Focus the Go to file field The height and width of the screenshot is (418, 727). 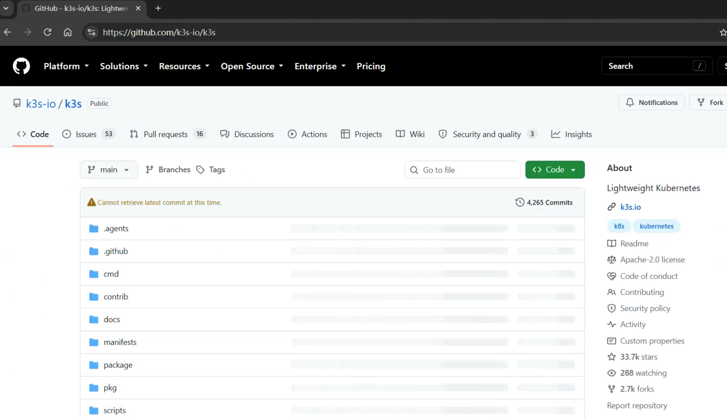(x=463, y=170)
